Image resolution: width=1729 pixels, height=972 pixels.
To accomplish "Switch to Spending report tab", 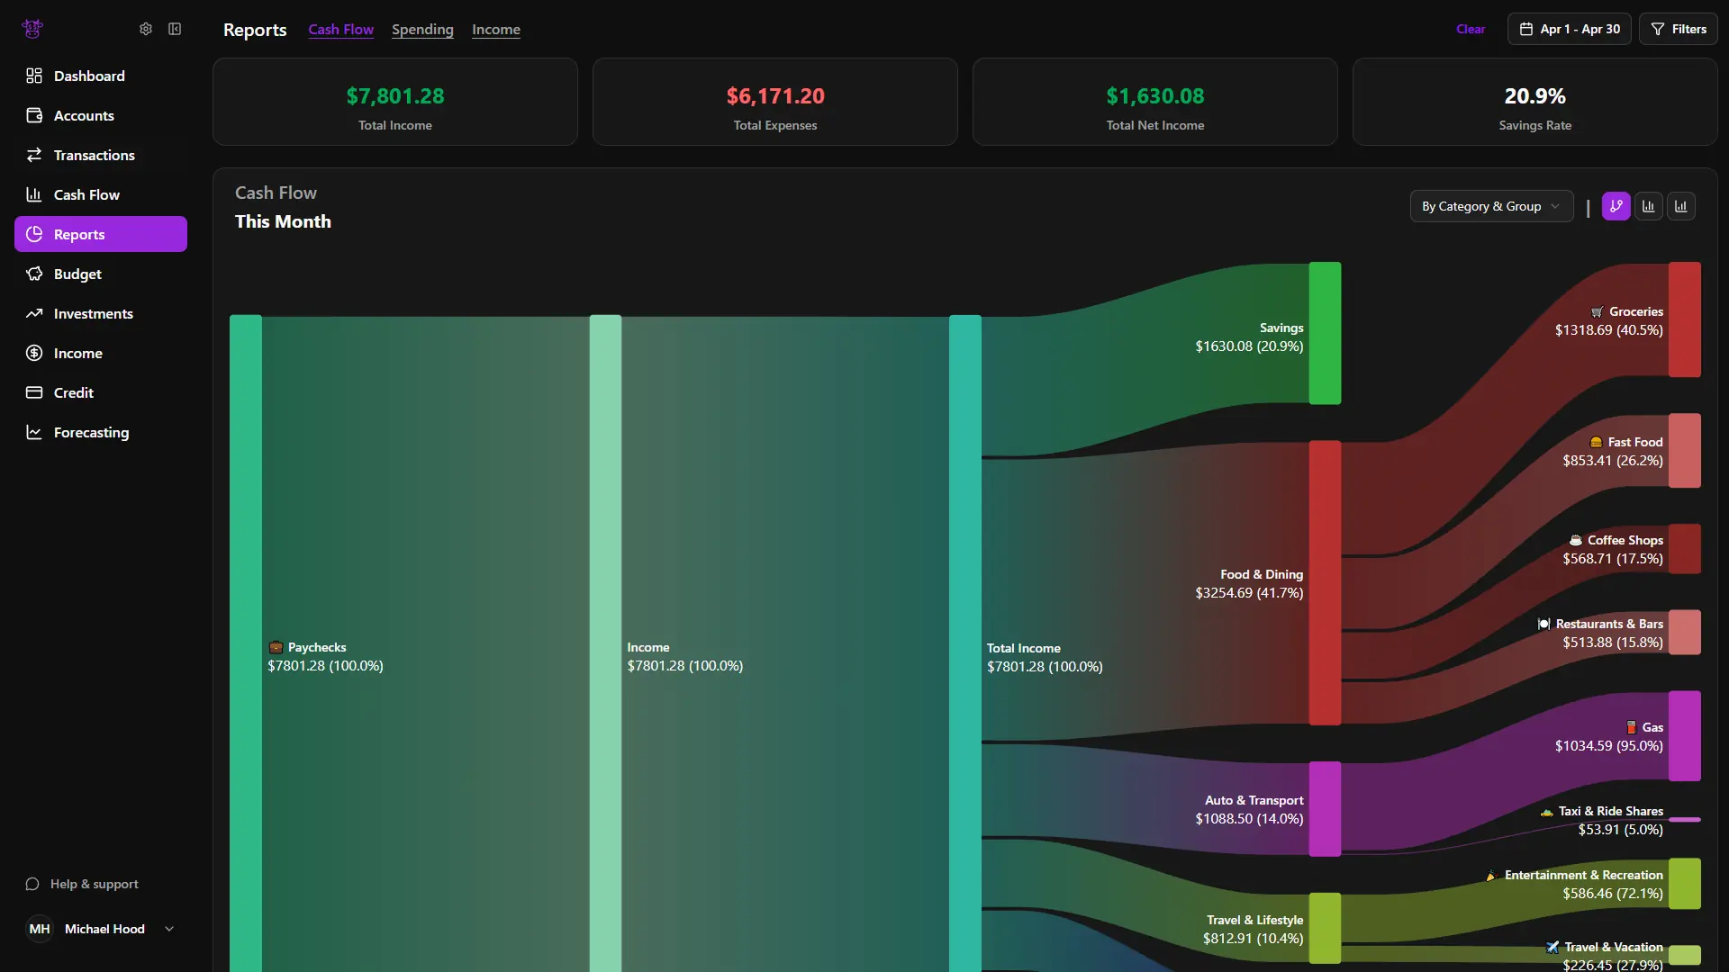I will point(422,29).
